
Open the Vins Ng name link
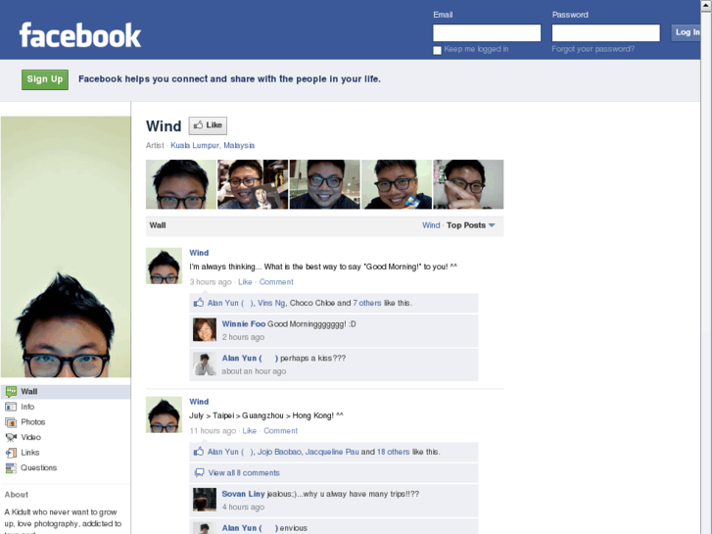271,303
